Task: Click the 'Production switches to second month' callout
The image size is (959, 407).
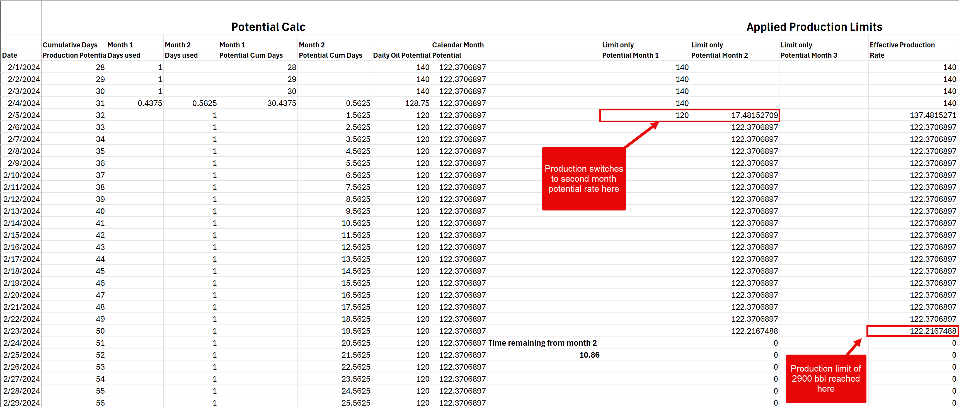Action: click(x=583, y=179)
